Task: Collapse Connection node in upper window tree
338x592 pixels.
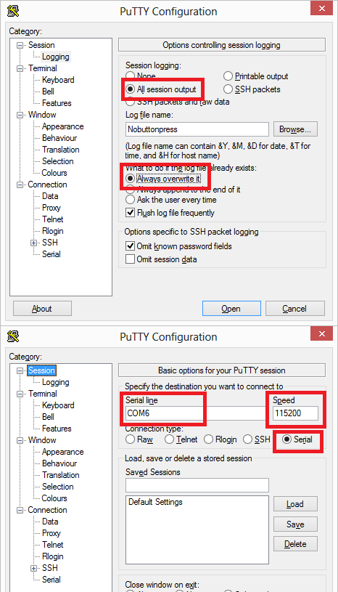Action: pyautogui.click(x=20, y=185)
